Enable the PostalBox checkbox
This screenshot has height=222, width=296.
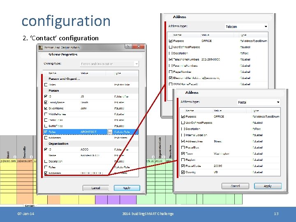pyautogui.click(x=183, y=148)
